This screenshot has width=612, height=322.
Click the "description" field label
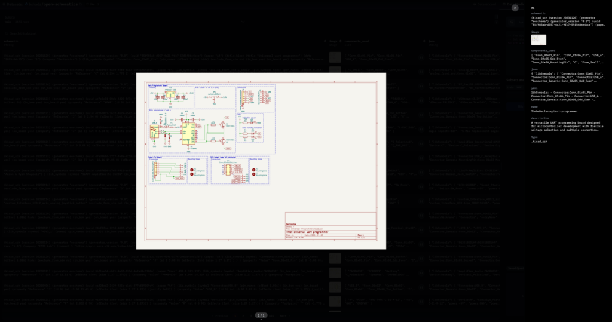[x=540, y=118]
